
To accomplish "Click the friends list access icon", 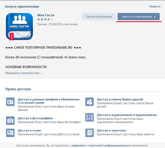I will click(x=89, y=102).
